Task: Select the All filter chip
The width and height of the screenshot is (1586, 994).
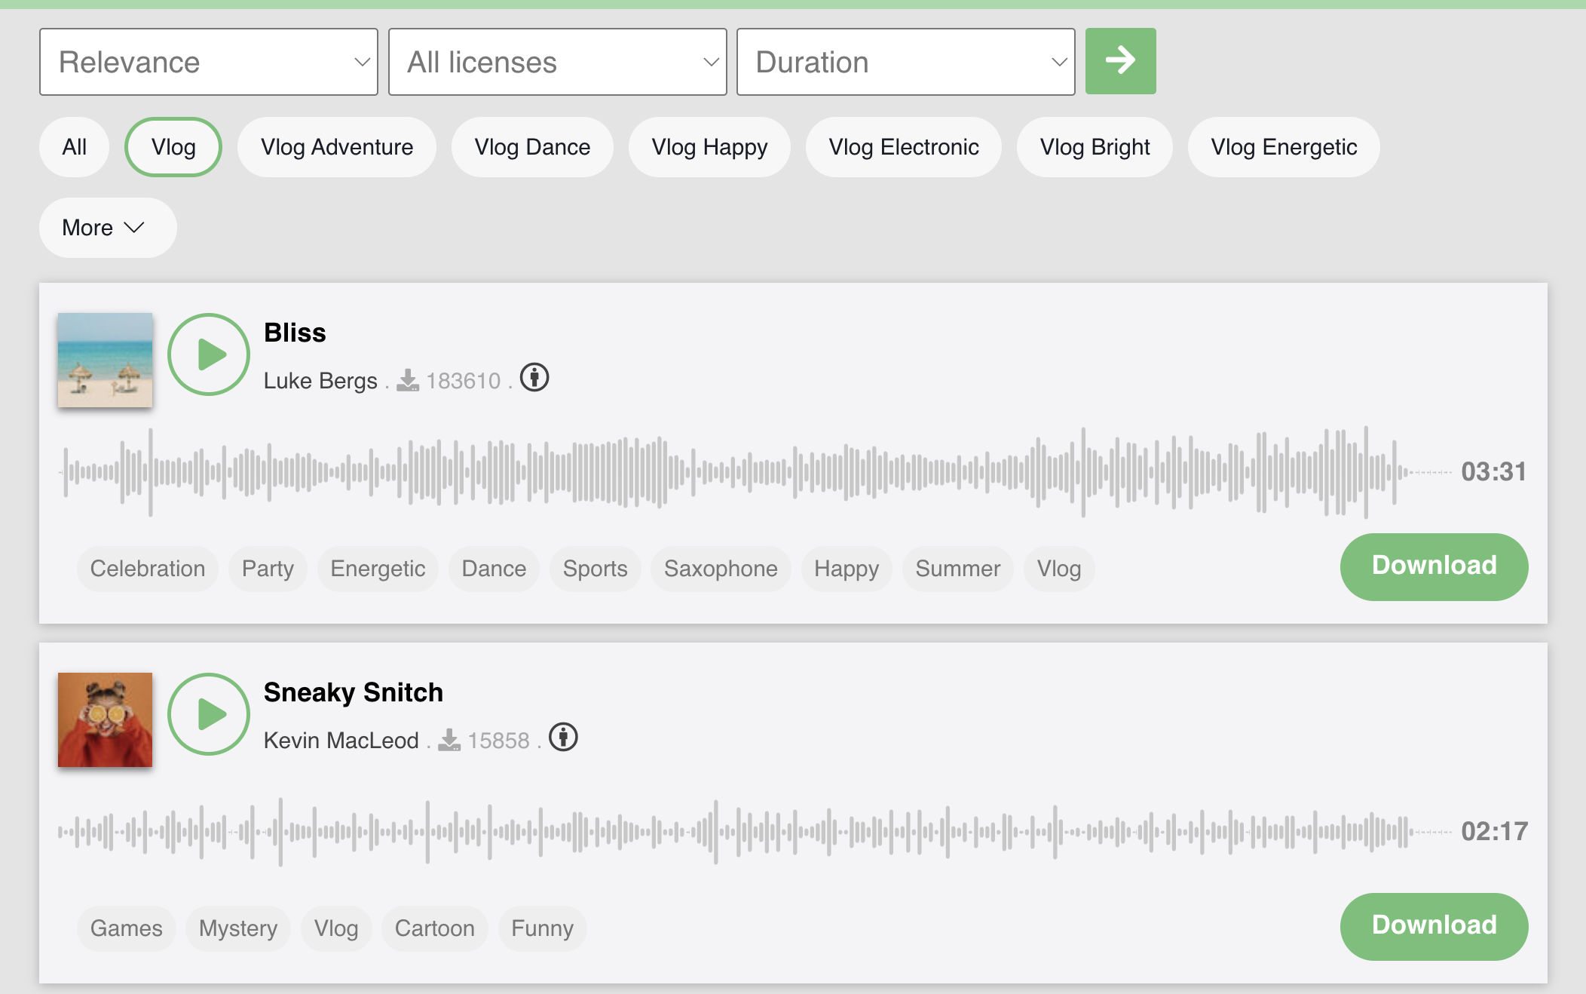Action: click(74, 147)
